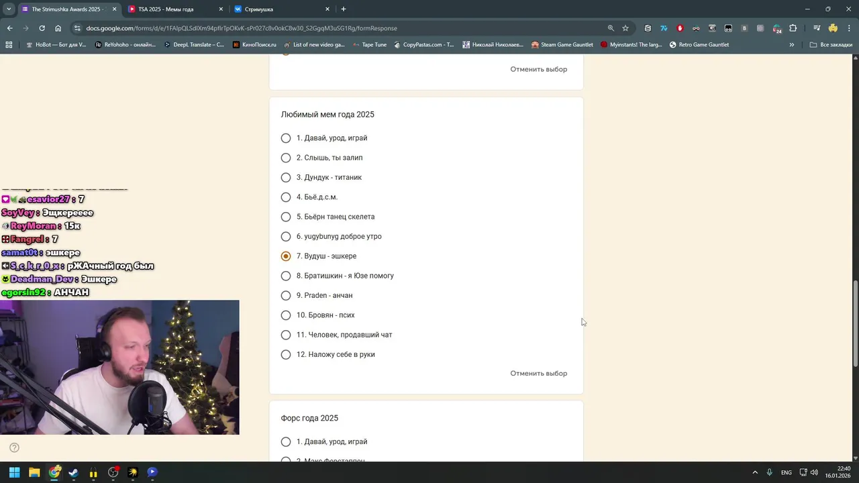This screenshot has width=859, height=483.
Task: Open the Extensions puzzle-piece menu
Action: click(x=793, y=28)
